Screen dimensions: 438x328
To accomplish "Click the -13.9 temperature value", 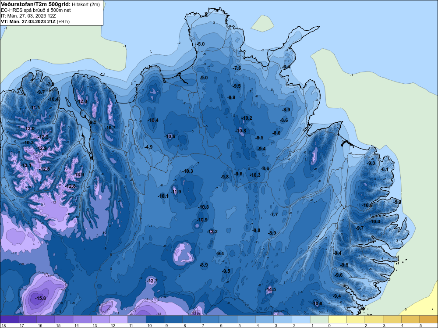I will point(78,175).
